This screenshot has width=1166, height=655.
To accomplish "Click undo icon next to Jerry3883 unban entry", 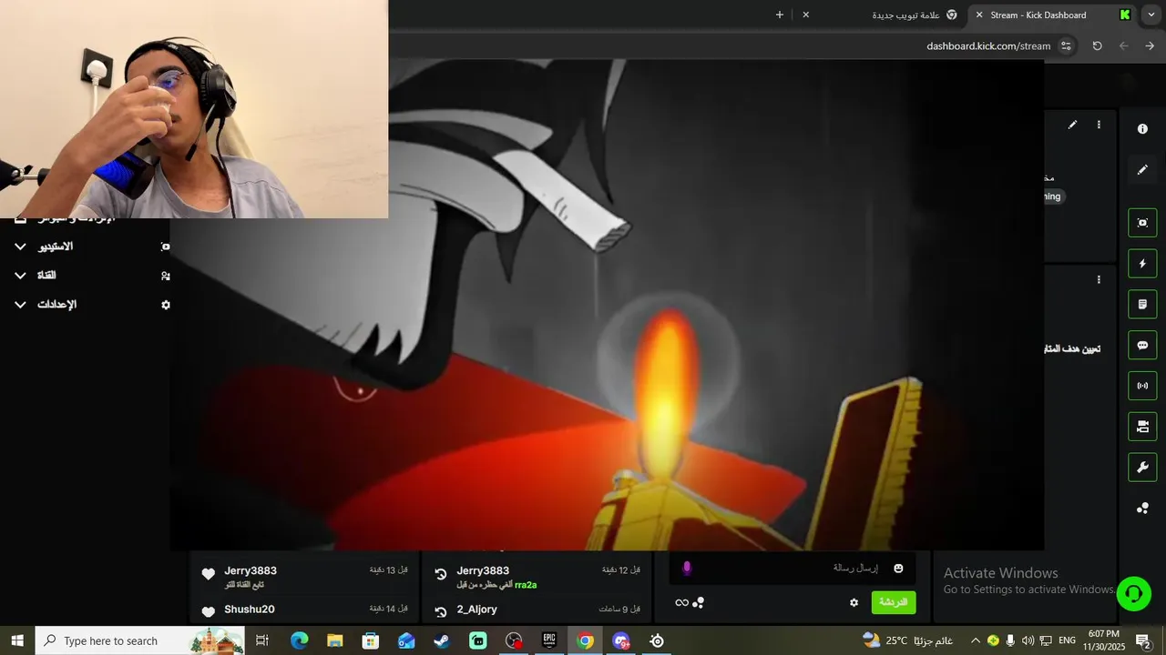I will [x=441, y=575].
